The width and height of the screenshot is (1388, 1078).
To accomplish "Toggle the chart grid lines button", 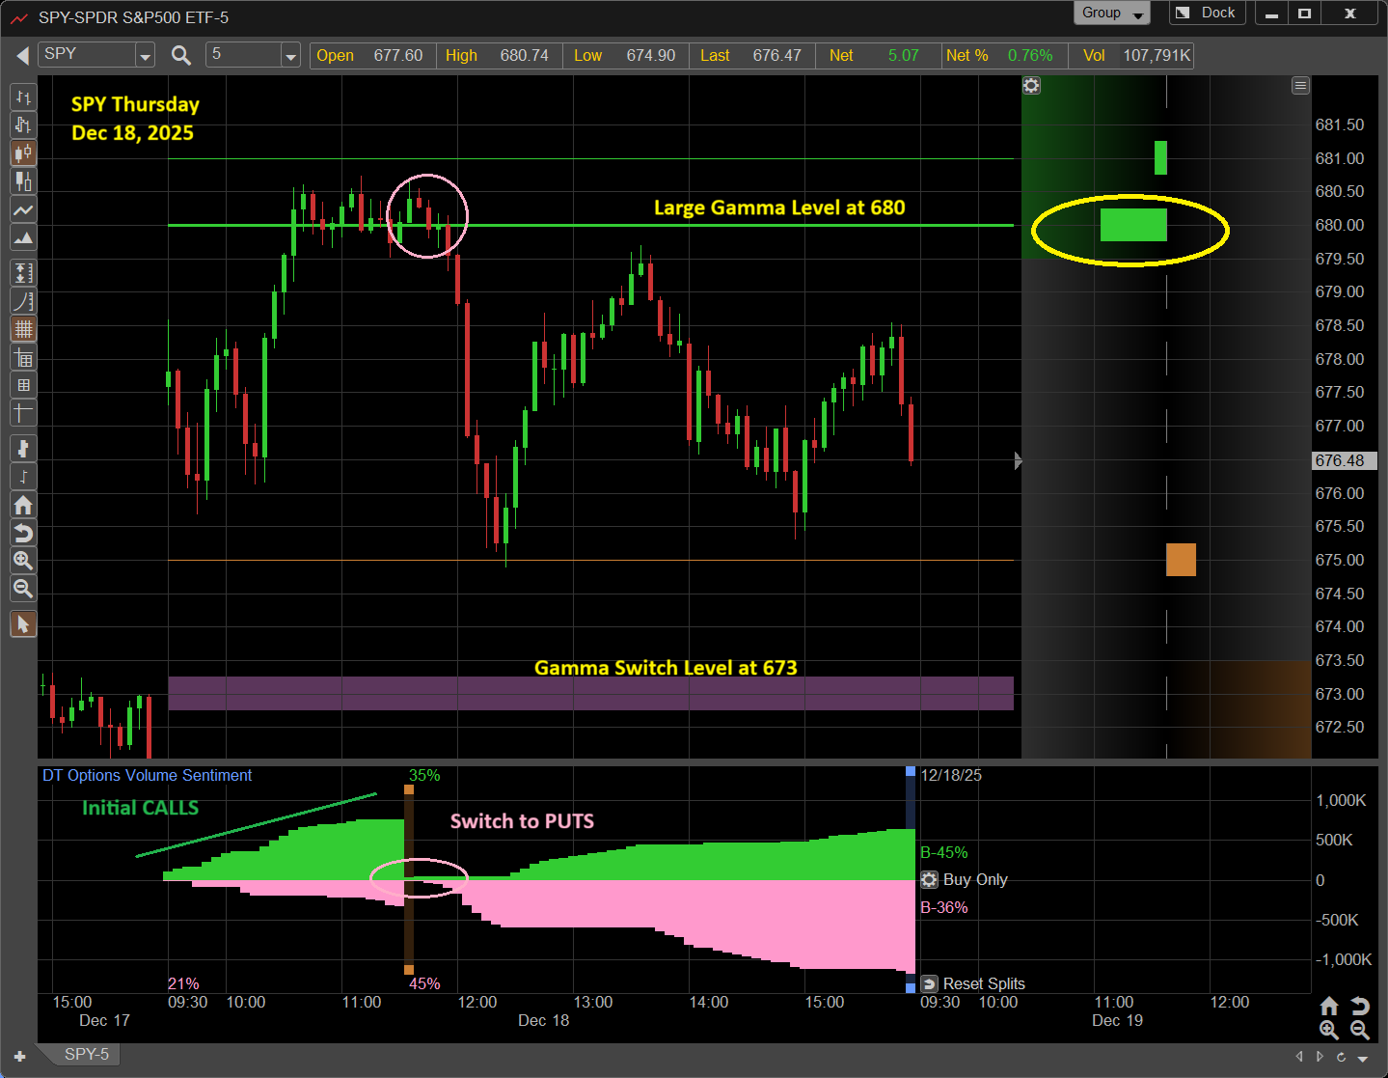I will coord(23,329).
